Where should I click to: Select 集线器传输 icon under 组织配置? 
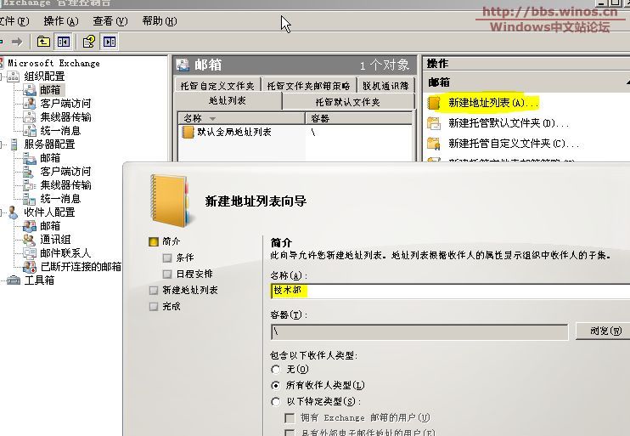point(30,117)
